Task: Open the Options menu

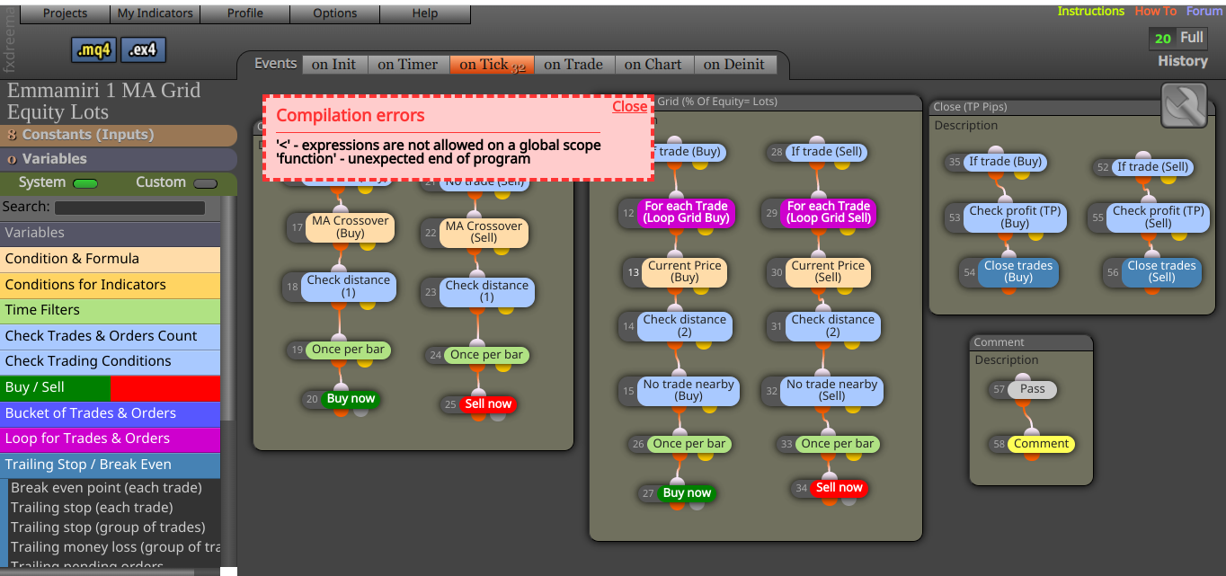Action: pyautogui.click(x=334, y=13)
